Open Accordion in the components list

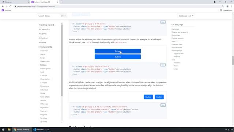click(44, 51)
